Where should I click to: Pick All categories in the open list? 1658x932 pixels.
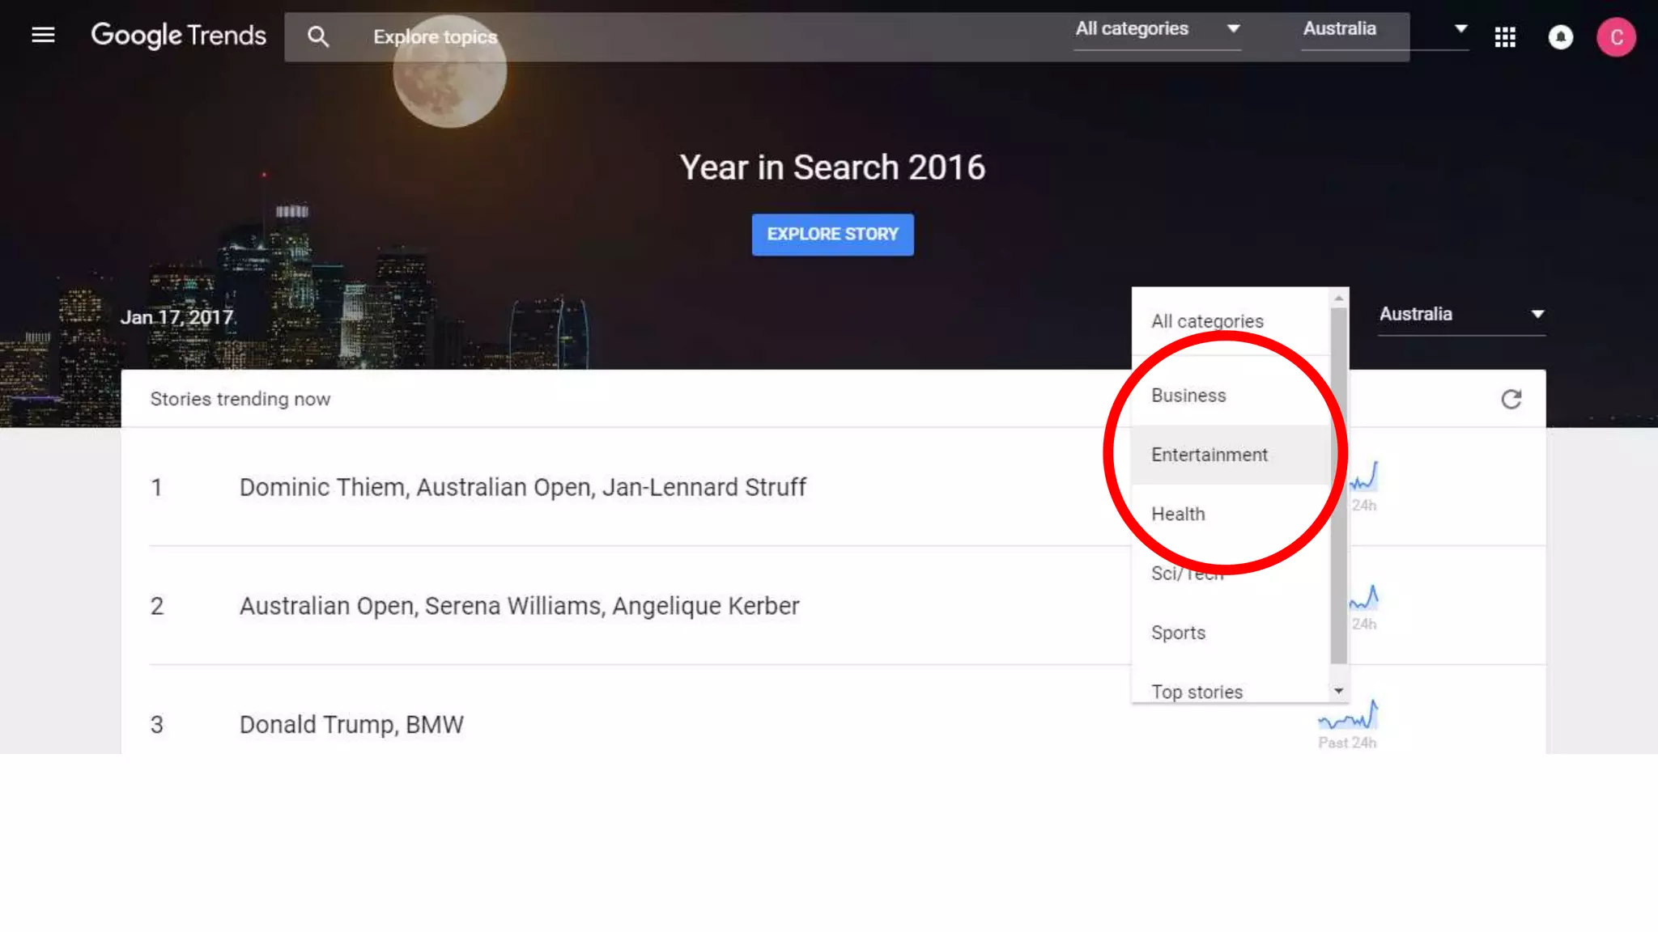[1207, 321]
